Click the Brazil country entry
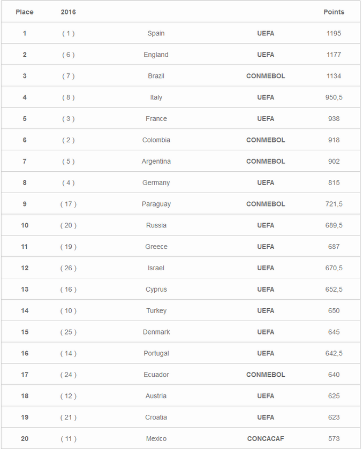The image size is (363, 449). (x=156, y=76)
